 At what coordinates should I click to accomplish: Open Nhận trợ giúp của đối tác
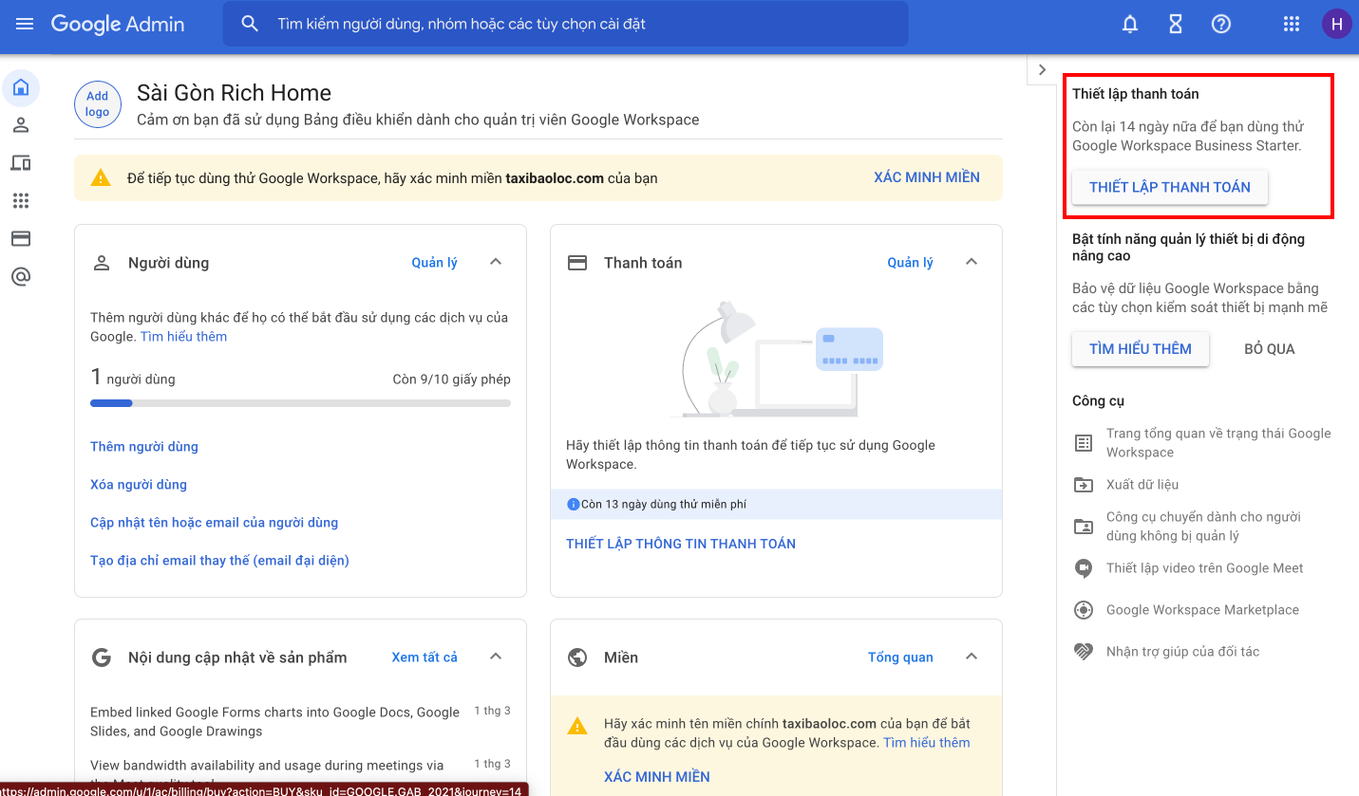click(1182, 652)
